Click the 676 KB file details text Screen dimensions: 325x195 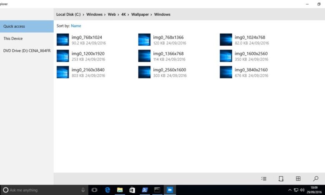[x=251, y=76]
